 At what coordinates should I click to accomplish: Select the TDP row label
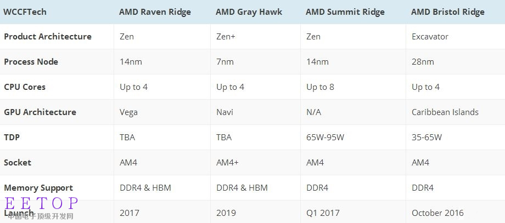(12, 137)
